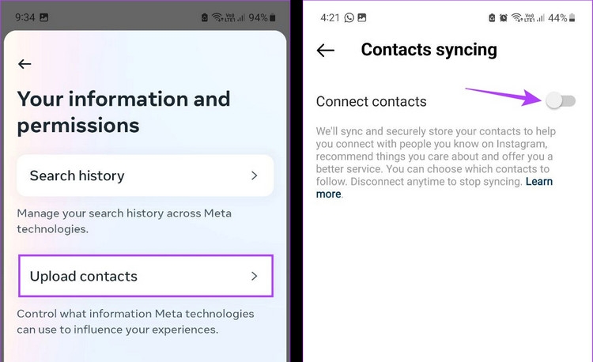
Task: Tap picture notification icon beside WhatsApp icon
Action: (x=361, y=17)
